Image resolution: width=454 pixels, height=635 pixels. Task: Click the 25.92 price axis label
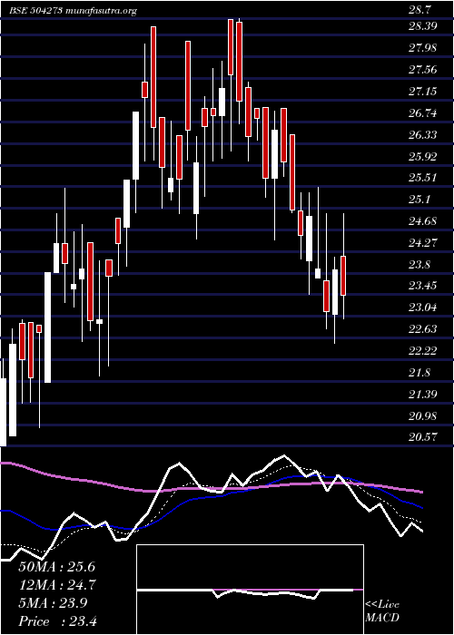(423, 156)
